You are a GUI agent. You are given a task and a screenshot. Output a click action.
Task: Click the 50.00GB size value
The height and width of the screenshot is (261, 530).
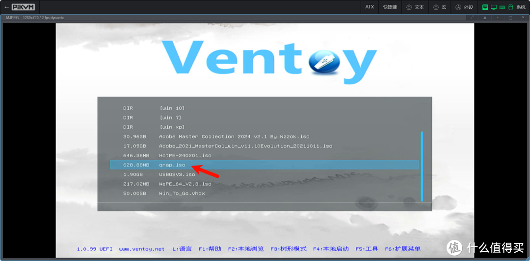click(134, 193)
